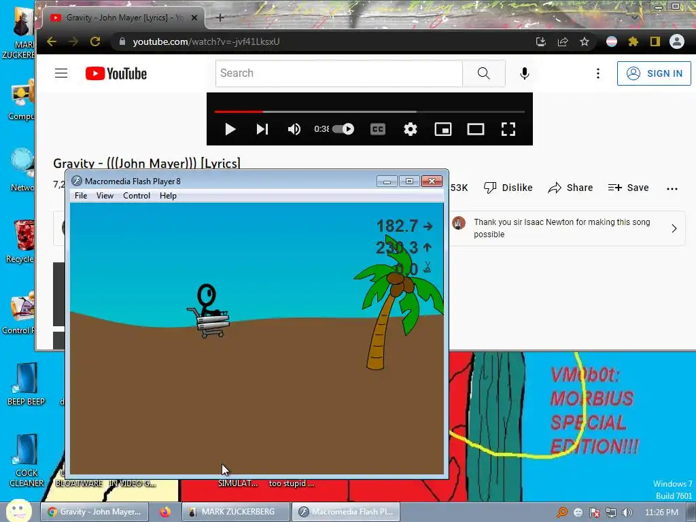Image resolution: width=696 pixels, height=522 pixels.
Task: Open Network desktop icon
Action: coord(21,169)
